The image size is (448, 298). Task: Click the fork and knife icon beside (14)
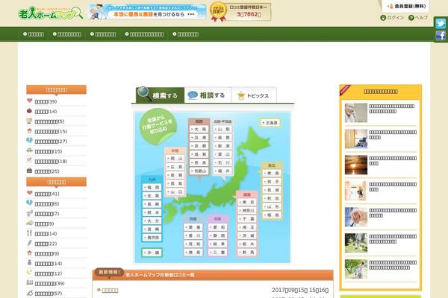pos(29,233)
